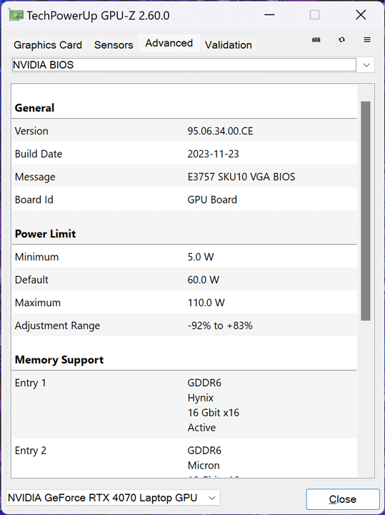Click the Adjustment Range row label
This screenshot has height=515, width=385.
[x=57, y=326]
